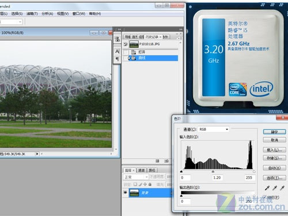Switch to the 信息 tab in History group
This screenshot has width=288, height=216.
[x=141, y=37]
